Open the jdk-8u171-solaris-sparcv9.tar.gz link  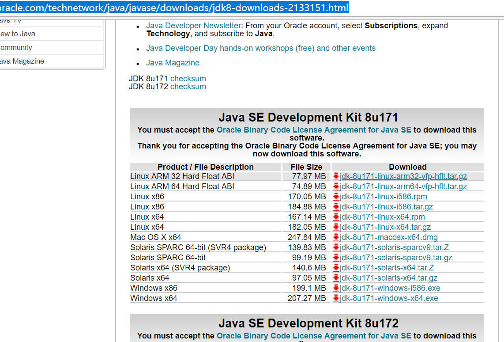396,258
